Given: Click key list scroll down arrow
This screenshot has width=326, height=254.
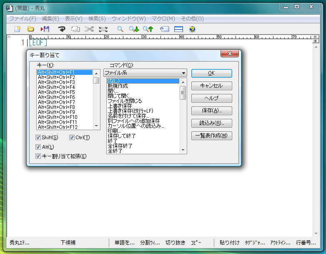Looking at the screenshot, I should (96, 126).
